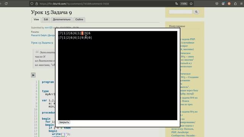The height and width of the screenshot is (137, 244).
Task: Click the 'type' keyword on code line 4
Action: (45, 91)
